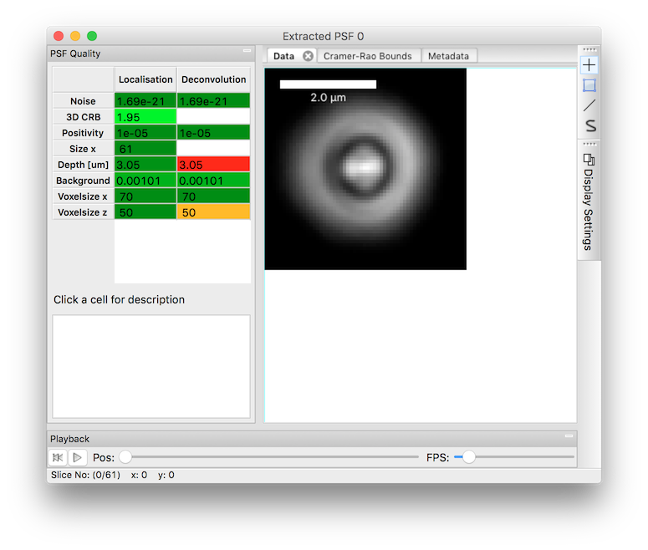This screenshot has height=550, width=648.
Task: Open the Metadata tab
Action: pyautogui.click(x=448, y=56)
